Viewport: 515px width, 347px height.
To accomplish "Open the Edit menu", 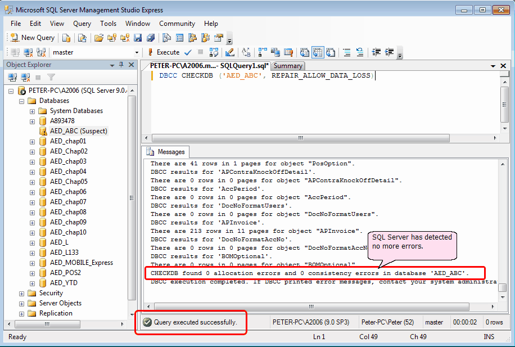I will tap(35, 24).
